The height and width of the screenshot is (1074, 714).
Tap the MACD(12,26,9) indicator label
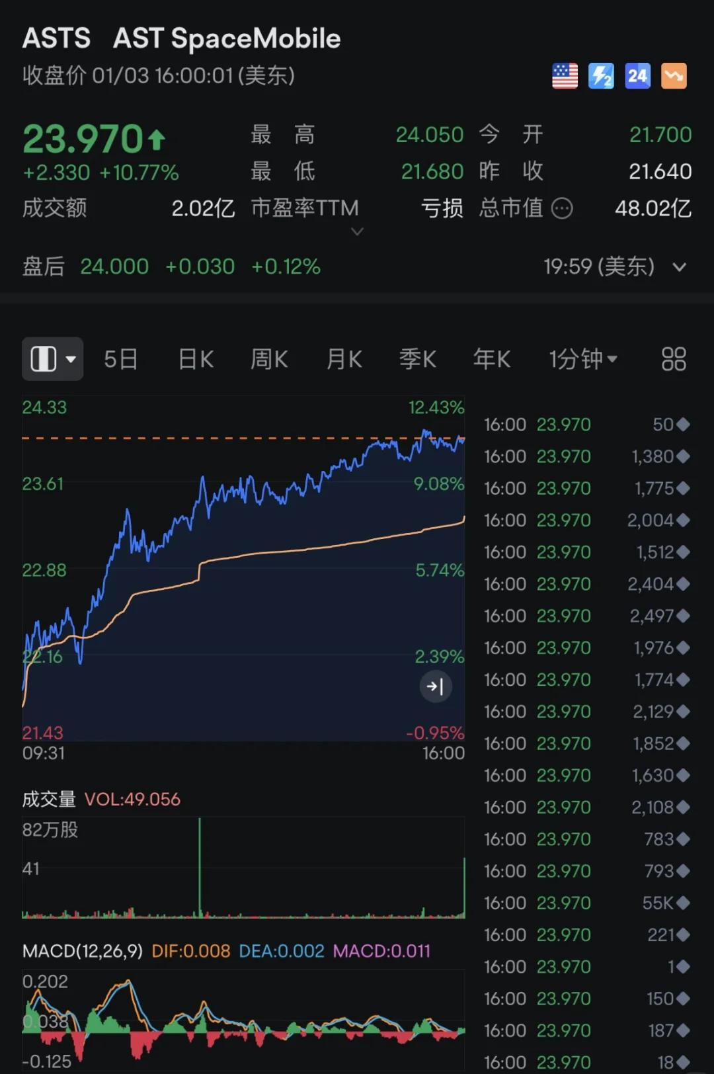click(x=83, y=951)
